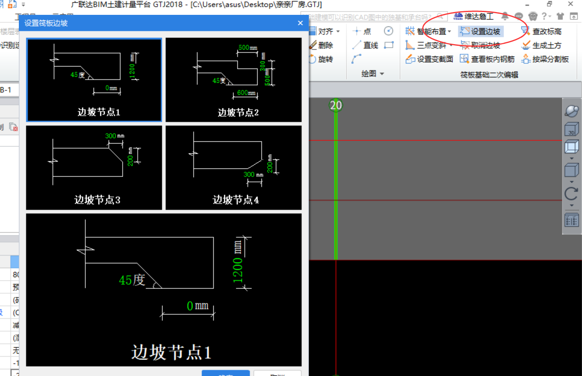This screenshot has width=582, height=376.
Task: Click the 查改标高 tool
Action: [x=541, y=31]
